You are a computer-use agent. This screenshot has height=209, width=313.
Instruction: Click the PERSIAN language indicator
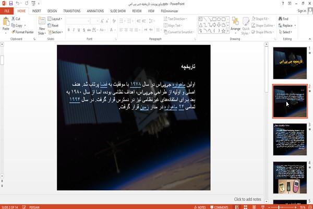pyautogui.click(x=34, y=207)
